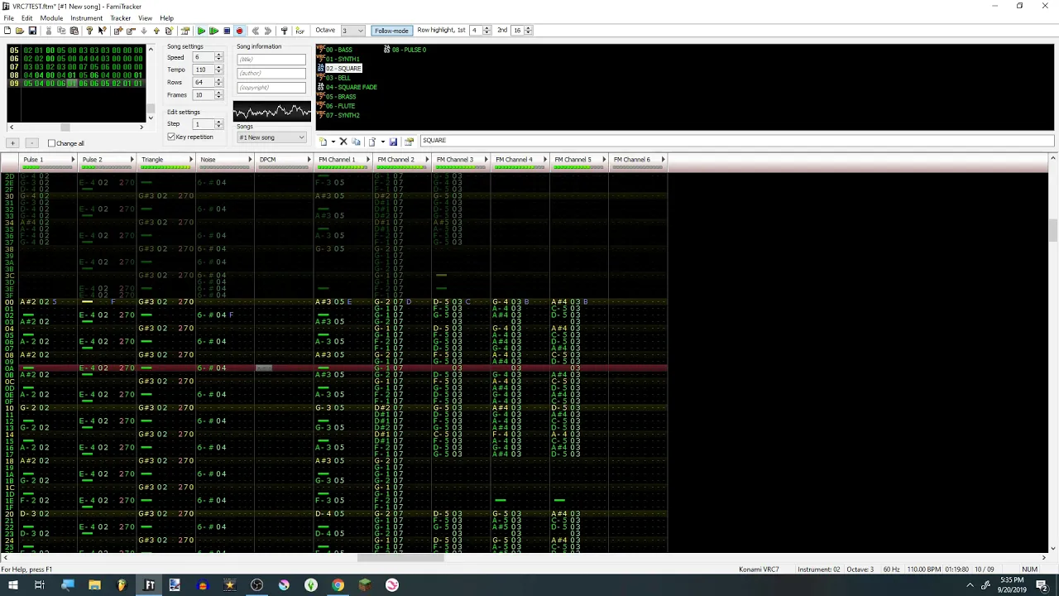Open the Songs dropdown
1059x596 pixels.
[x=271, y=137]
